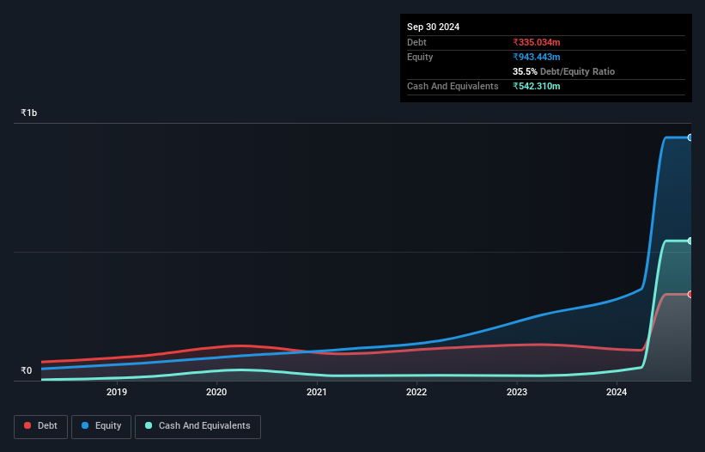This screenshot has height=452, width=705.
Task: Click the ₹1b y-axis label
Action: (x=29, y=113)
